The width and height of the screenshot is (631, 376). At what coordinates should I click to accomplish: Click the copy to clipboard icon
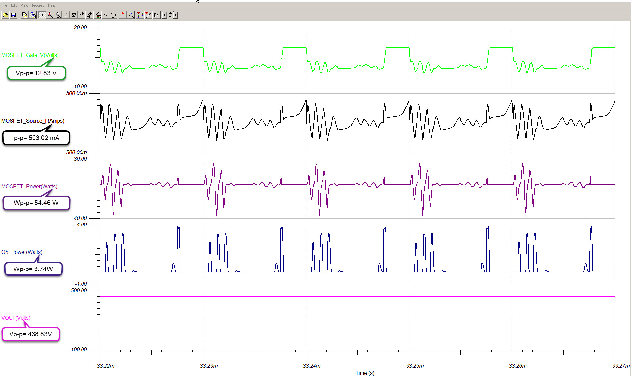click(x=25, y=15)
